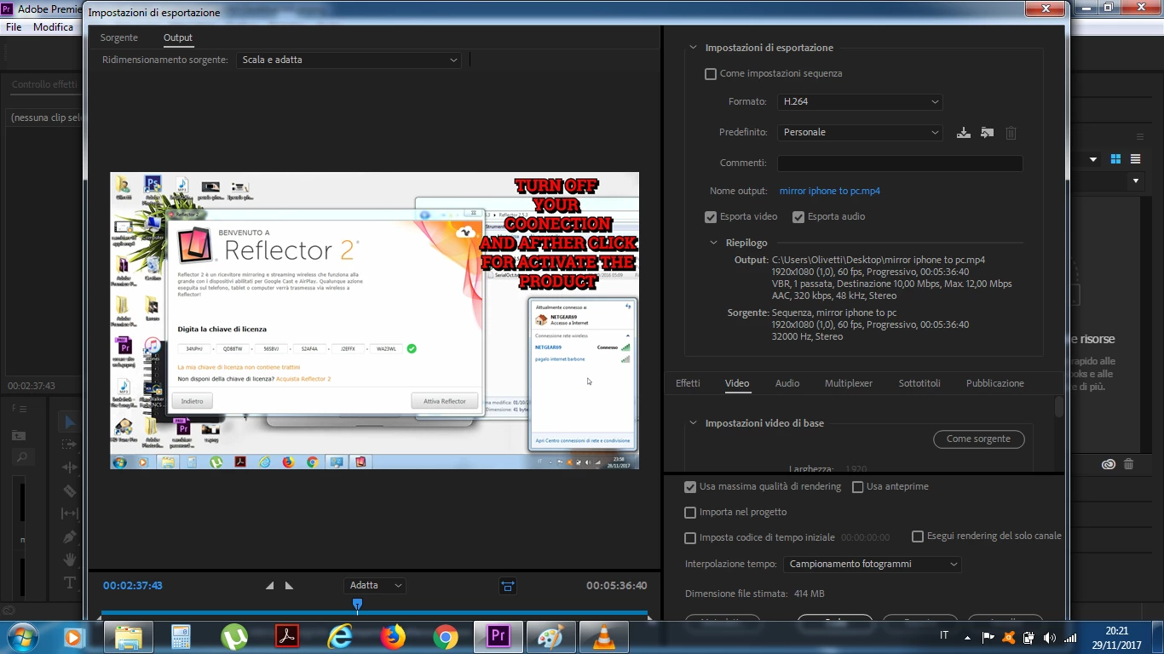Delete the preset with the trash icon
1164x654 pixels.
(x=1011, y=133)
